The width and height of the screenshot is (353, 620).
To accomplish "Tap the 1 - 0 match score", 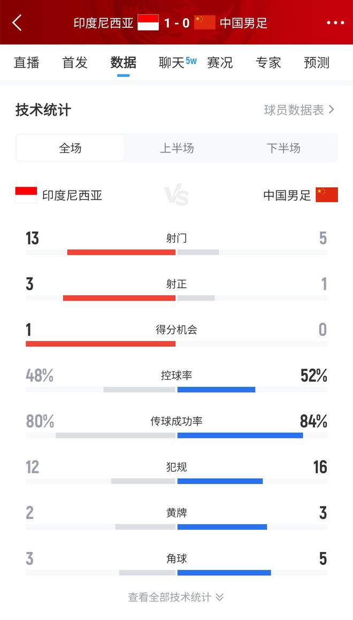I will (176, 22).
